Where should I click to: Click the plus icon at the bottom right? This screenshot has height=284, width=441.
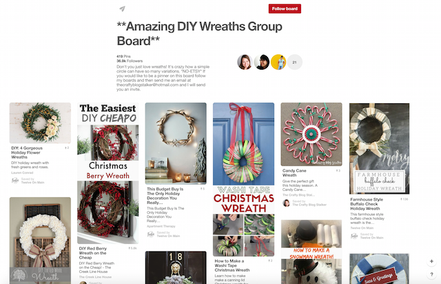click(431, 261)
